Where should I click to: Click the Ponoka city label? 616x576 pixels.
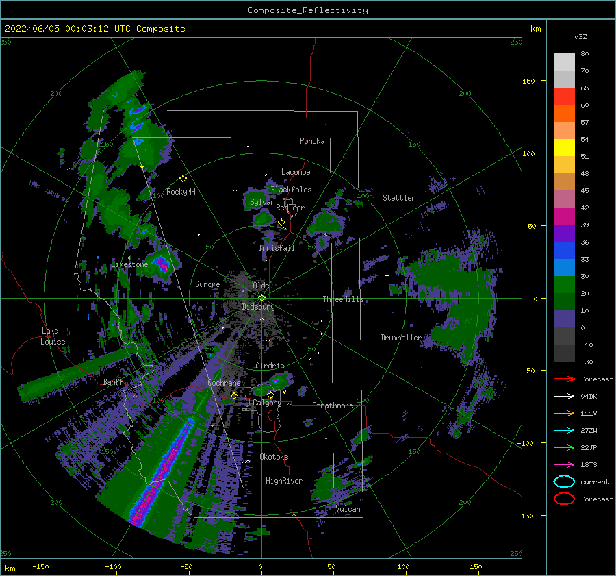[x=312, y=141]
